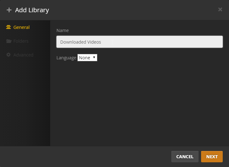
Task: Click the General section lines icon
Action: pyautogui.click(x=8, y=27)
